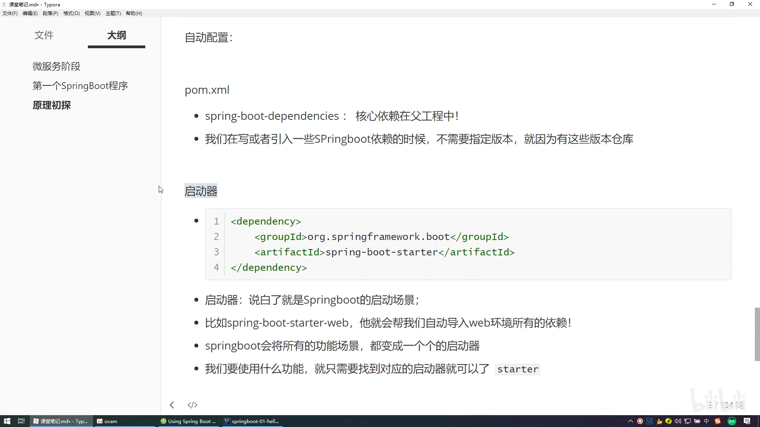Open the QQ tray icon

pyautogui.click(x=659, y=421)
